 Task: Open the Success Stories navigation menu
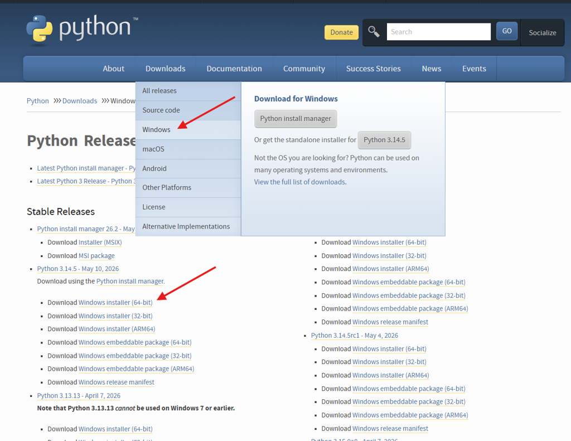373,69
